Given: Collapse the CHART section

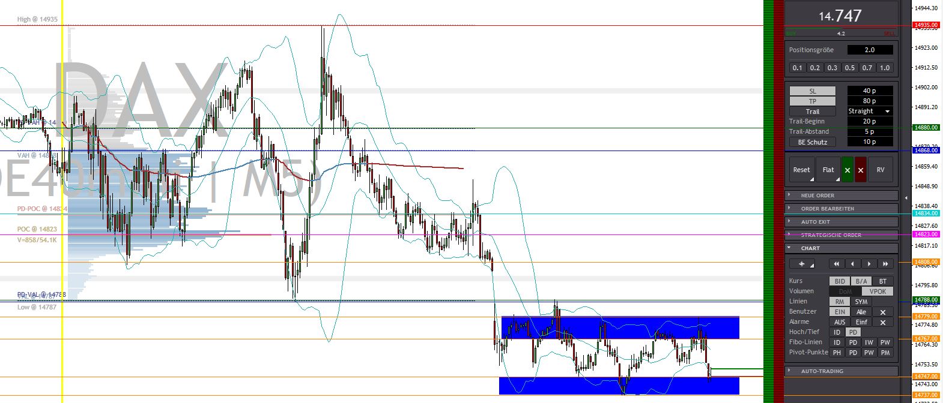Looking at the screenshot, I should [841, 248].
